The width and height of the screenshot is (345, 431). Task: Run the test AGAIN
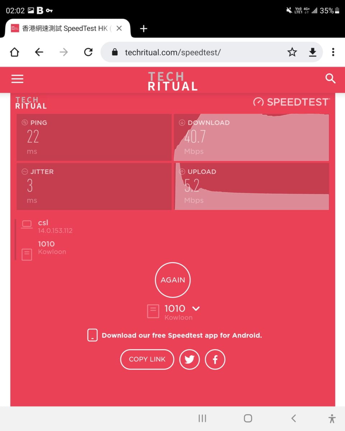[173, 280]
